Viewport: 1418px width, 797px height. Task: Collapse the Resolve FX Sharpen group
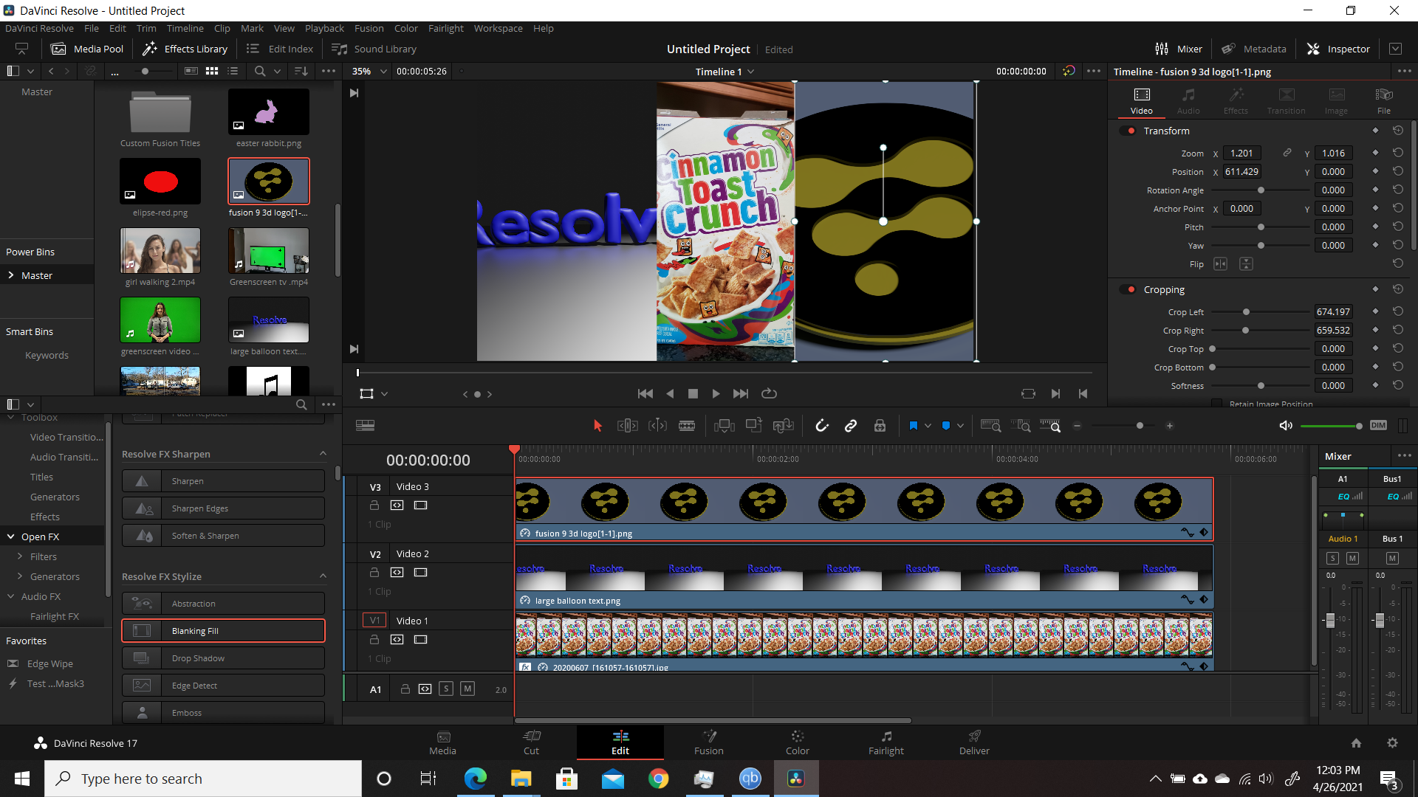tap(323, 454)
